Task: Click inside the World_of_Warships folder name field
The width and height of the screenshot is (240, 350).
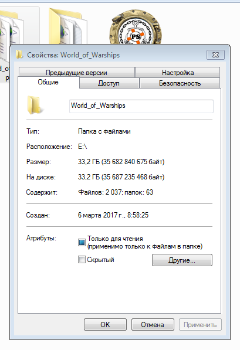Action: pos(141,106)
